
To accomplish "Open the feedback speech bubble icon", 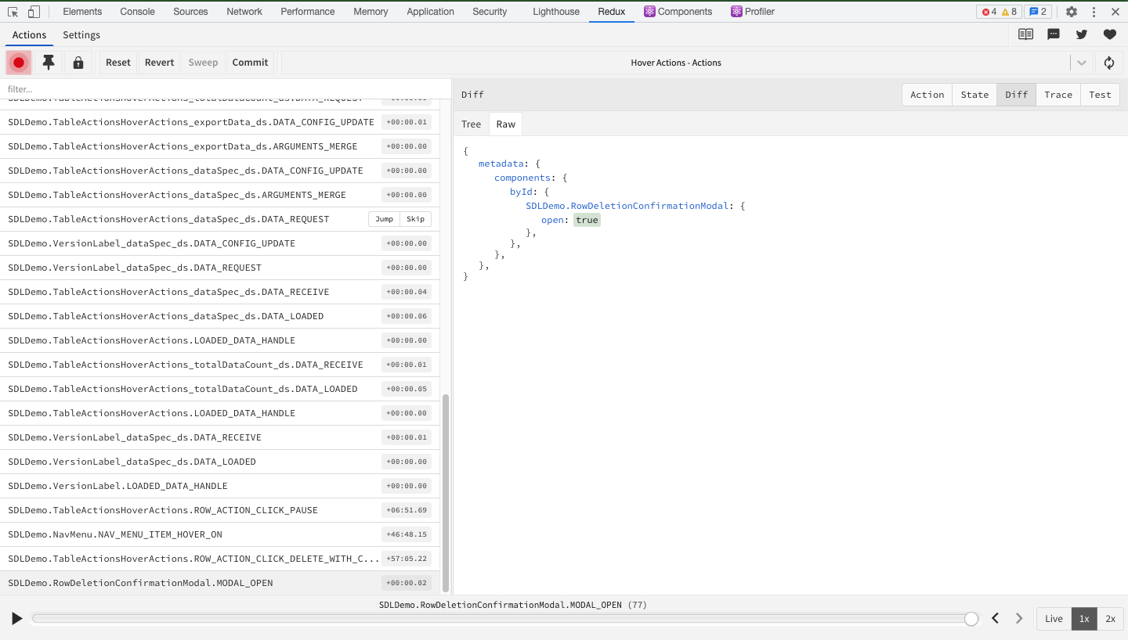I will point(1053,34).
